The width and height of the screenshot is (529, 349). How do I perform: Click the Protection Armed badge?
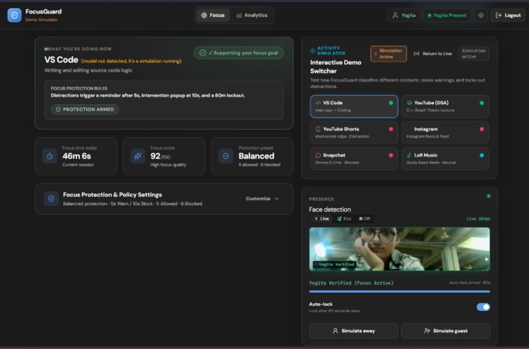[85, 110]
